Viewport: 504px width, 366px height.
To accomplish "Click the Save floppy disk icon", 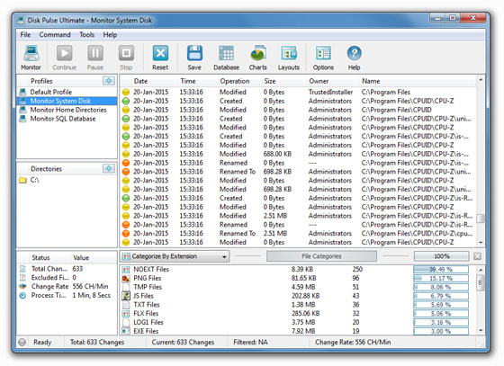I will (x=194, y=53).
